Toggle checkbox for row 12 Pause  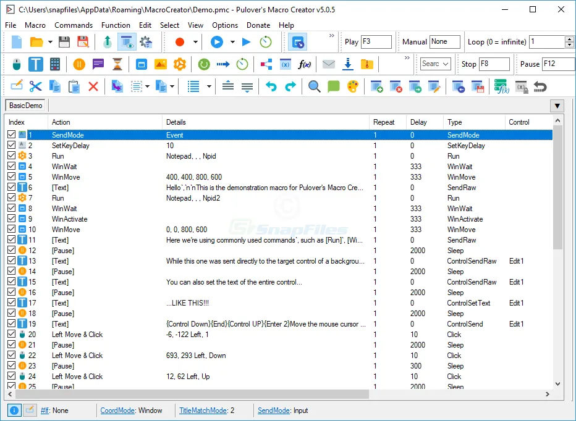coord(11,250)
